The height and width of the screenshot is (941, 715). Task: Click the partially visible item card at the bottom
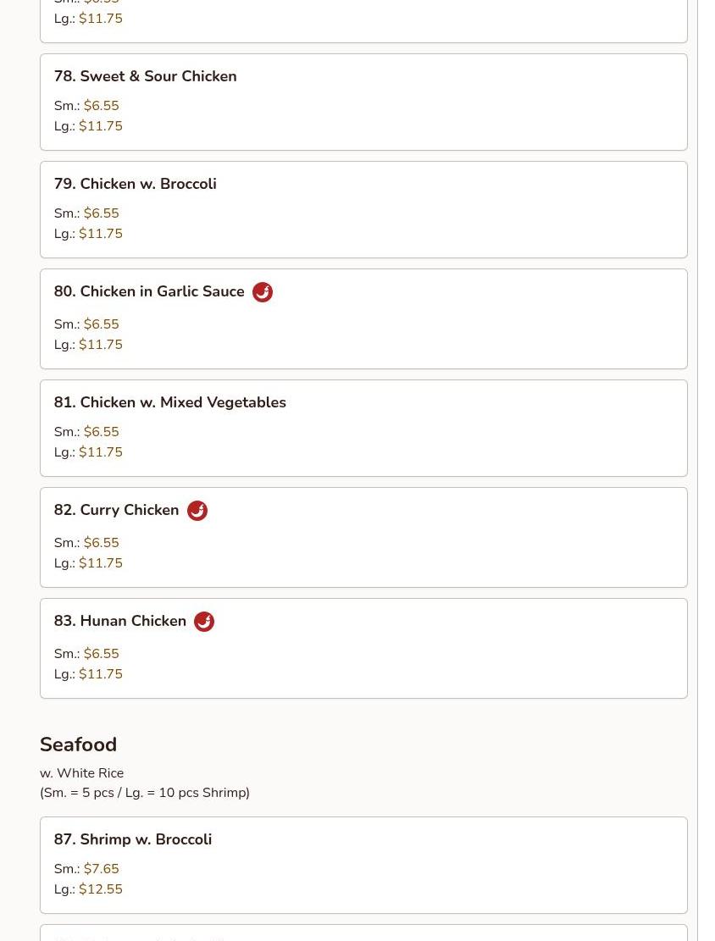[363, 933]
